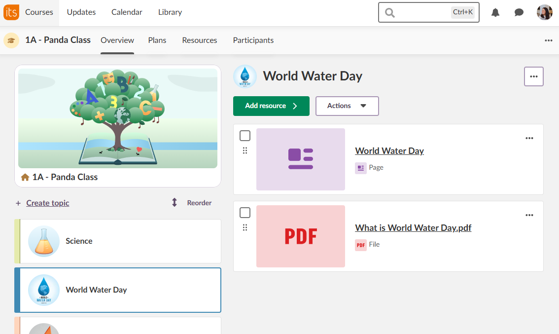Screen dimensions: 559x334
Task: Go to Updates
Action: (x=81, y=12)
